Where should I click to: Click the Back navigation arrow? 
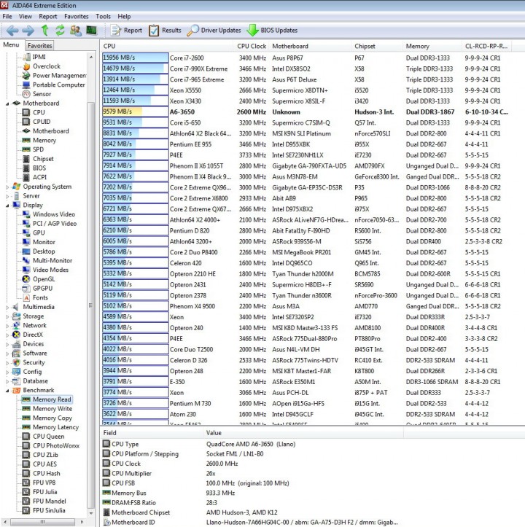[x=12, y=31]
